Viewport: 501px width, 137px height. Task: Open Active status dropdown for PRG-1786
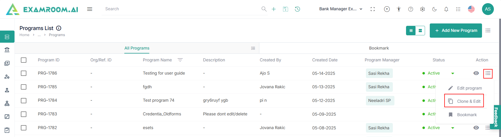452,74
